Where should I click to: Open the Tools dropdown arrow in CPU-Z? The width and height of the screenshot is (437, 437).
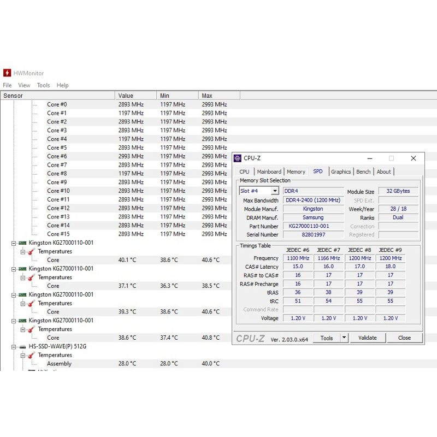coord(344,338)
